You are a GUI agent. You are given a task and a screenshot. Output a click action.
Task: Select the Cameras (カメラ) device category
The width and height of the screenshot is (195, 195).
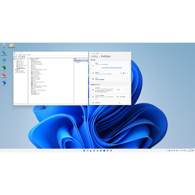[33, 66]
